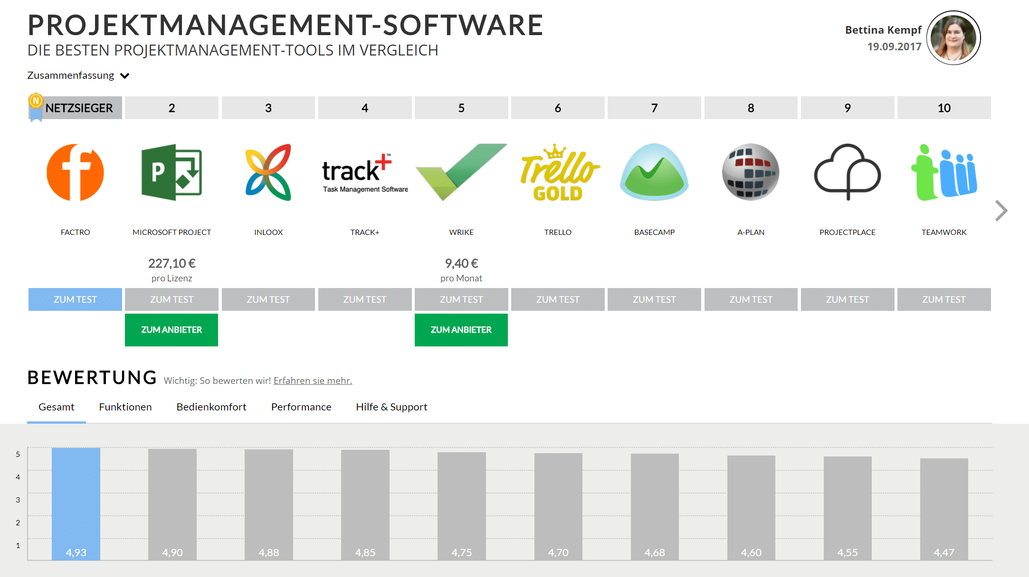Click rank header number 4
This screenshot has width=1029, height=577.
pos(365,108)
